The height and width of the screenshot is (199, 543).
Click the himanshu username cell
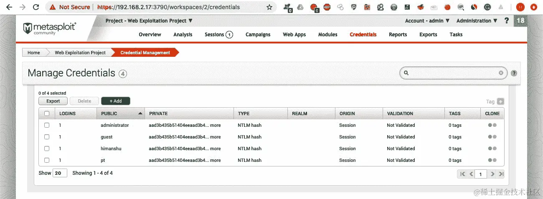(111, 149)
